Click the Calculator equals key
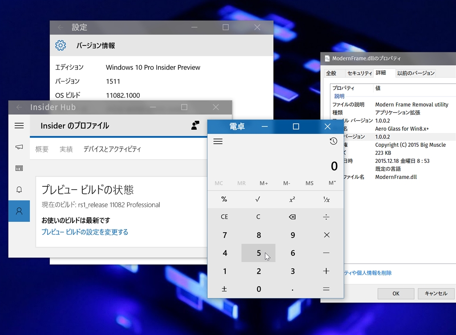Viewport: 456px width, 335px height. coord(326,289)
